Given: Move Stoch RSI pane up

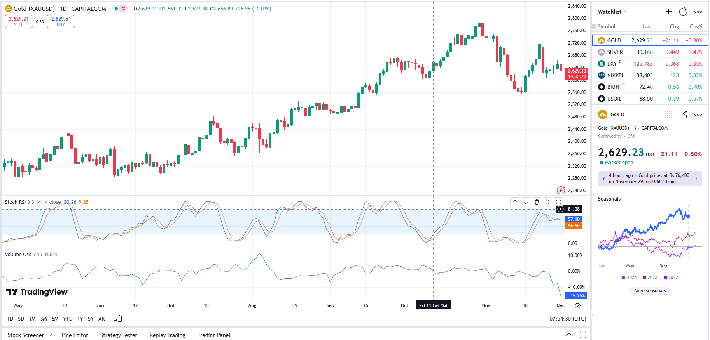Looking at the screenshot, I should (x=515, y=202).
